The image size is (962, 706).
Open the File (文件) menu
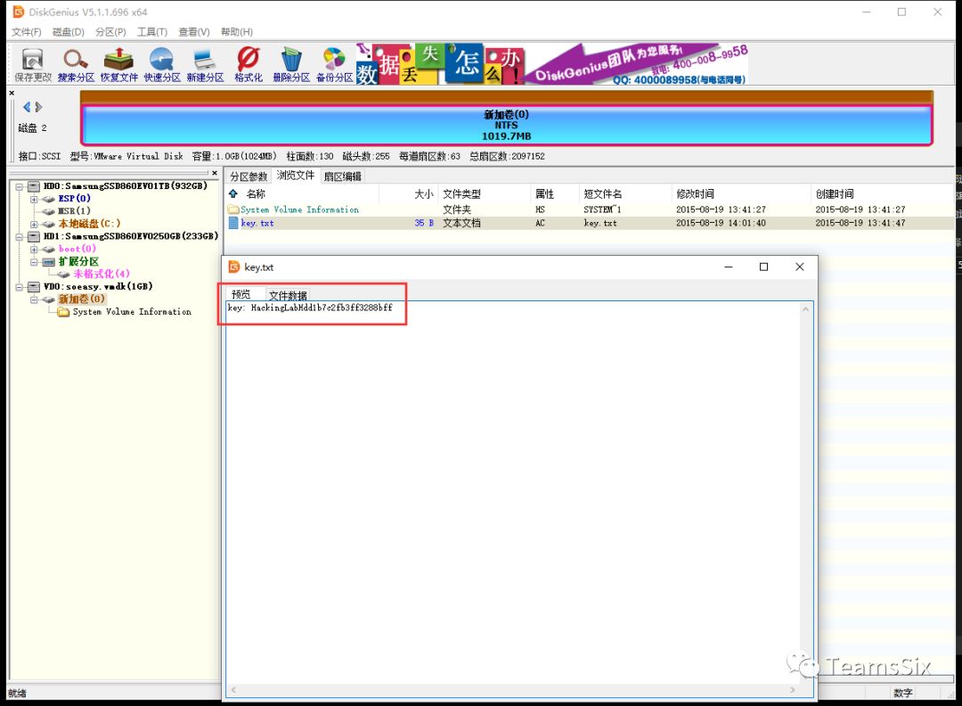27,32
